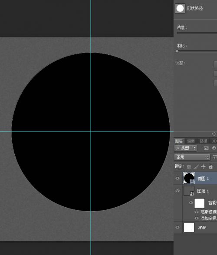This screenshot has width=217, height=255.
Task: Toggle the 高斯模糊 filter visibility eye
Action: click(197, 212)
